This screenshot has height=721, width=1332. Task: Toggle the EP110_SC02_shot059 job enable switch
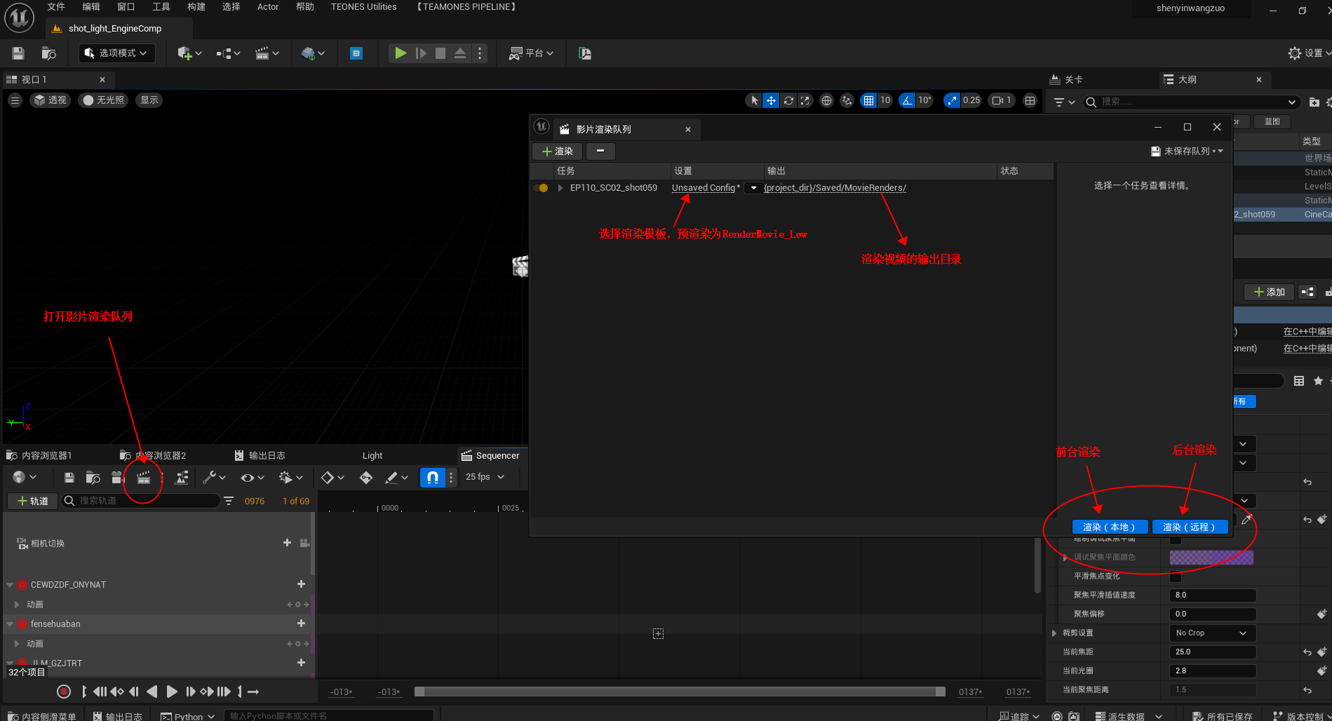click(541, 188)
